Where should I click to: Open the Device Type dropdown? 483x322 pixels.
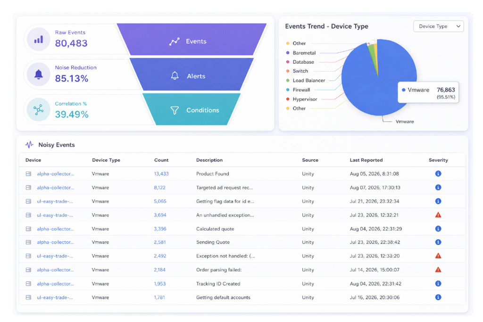click(x=438, y=26)
